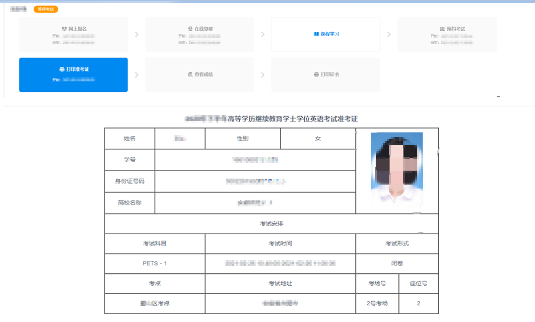This screenshot has height=322, width=535.
Task: Select the candidate photo on admission ticket
Action: [x=397, y=169]
